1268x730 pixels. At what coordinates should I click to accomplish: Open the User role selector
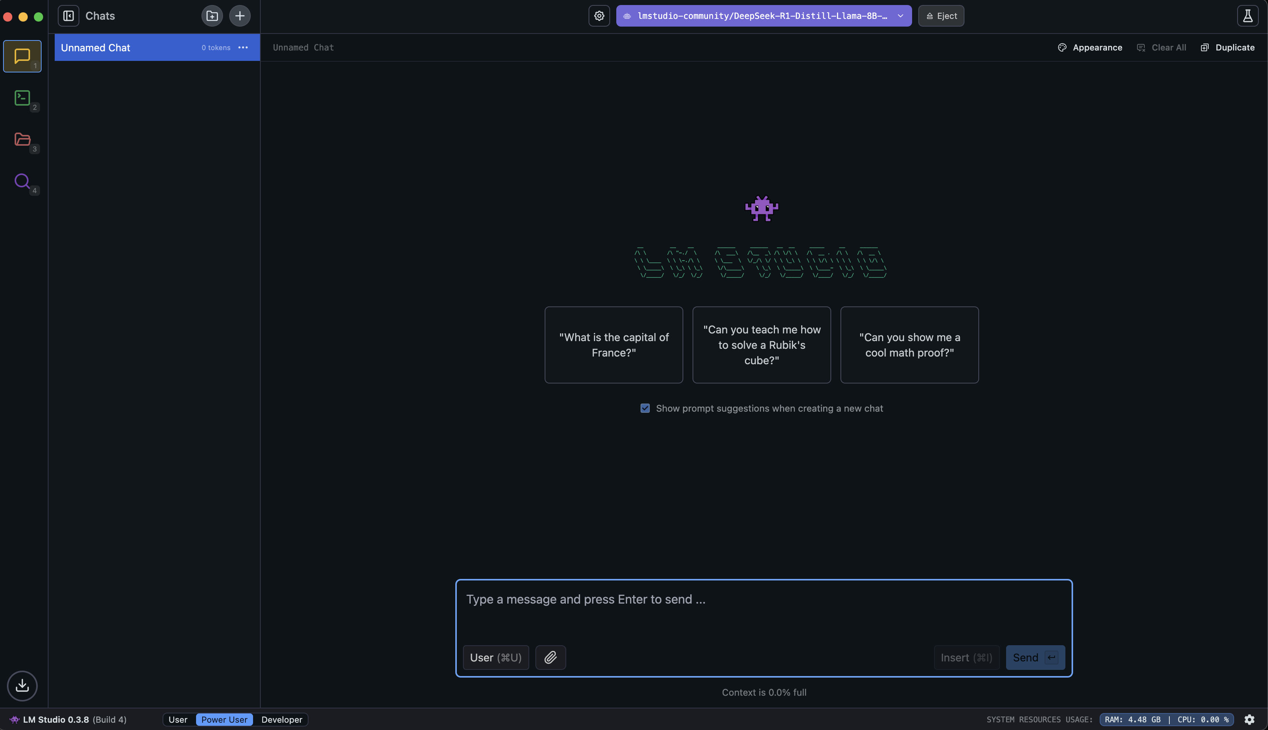pos(495,657)
